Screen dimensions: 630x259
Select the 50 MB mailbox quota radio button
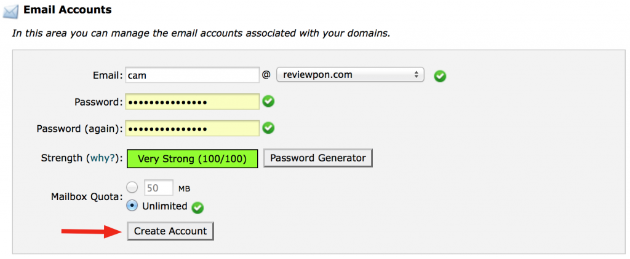[132, 187]
